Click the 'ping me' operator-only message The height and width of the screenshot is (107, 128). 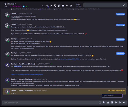tap(64, 91)
